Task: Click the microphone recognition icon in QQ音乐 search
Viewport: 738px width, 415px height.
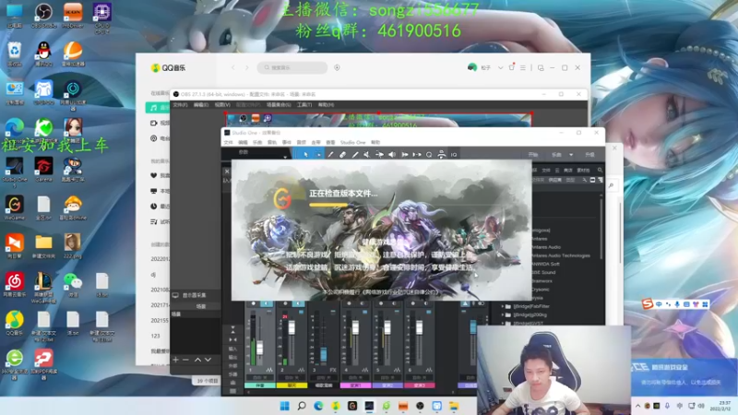Action: 337,67
